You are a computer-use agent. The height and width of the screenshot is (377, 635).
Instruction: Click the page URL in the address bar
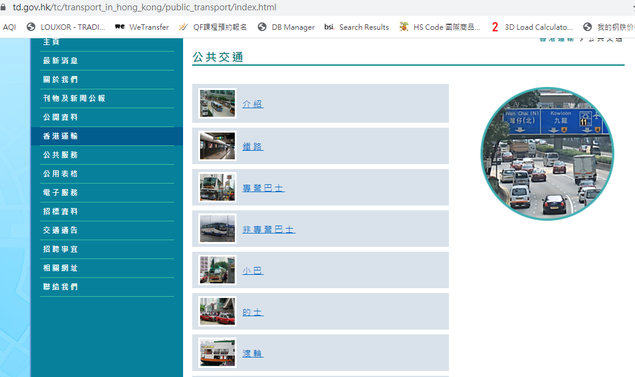pos(145,7)
